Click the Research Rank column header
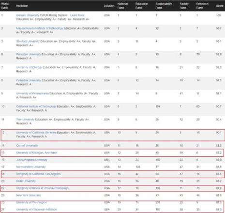This screenshot has height=213, width=225. 202,6
